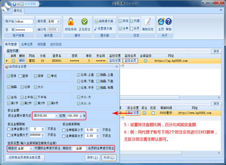The height and width of the screenshot is (165, 226).
Task: Open the 指定对 全部 agent dropdown
Action: [x=31, y=148]
